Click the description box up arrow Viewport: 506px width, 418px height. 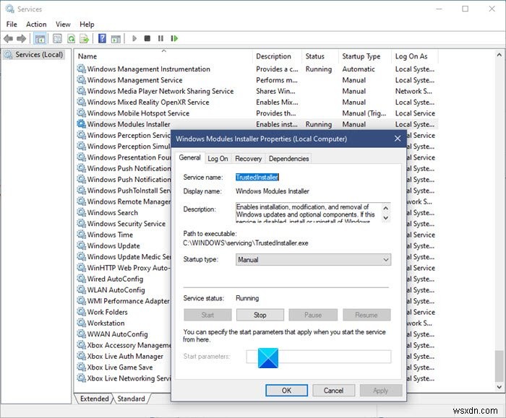[385, 208]
